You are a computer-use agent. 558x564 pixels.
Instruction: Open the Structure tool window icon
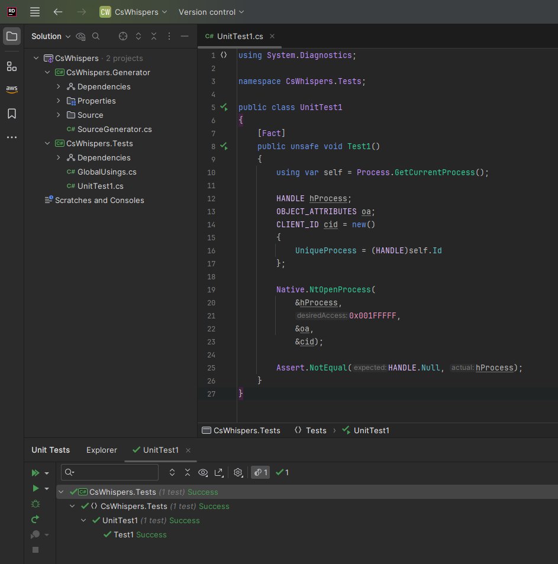coord(12,66)
